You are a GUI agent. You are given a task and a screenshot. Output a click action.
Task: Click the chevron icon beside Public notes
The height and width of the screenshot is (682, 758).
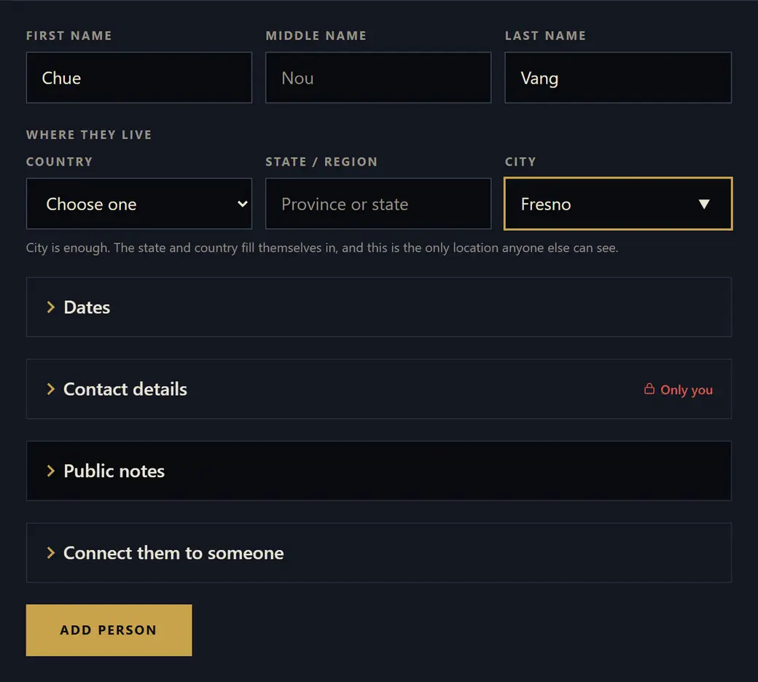[51, 471]
